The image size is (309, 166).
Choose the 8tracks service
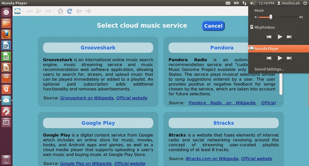224,123
